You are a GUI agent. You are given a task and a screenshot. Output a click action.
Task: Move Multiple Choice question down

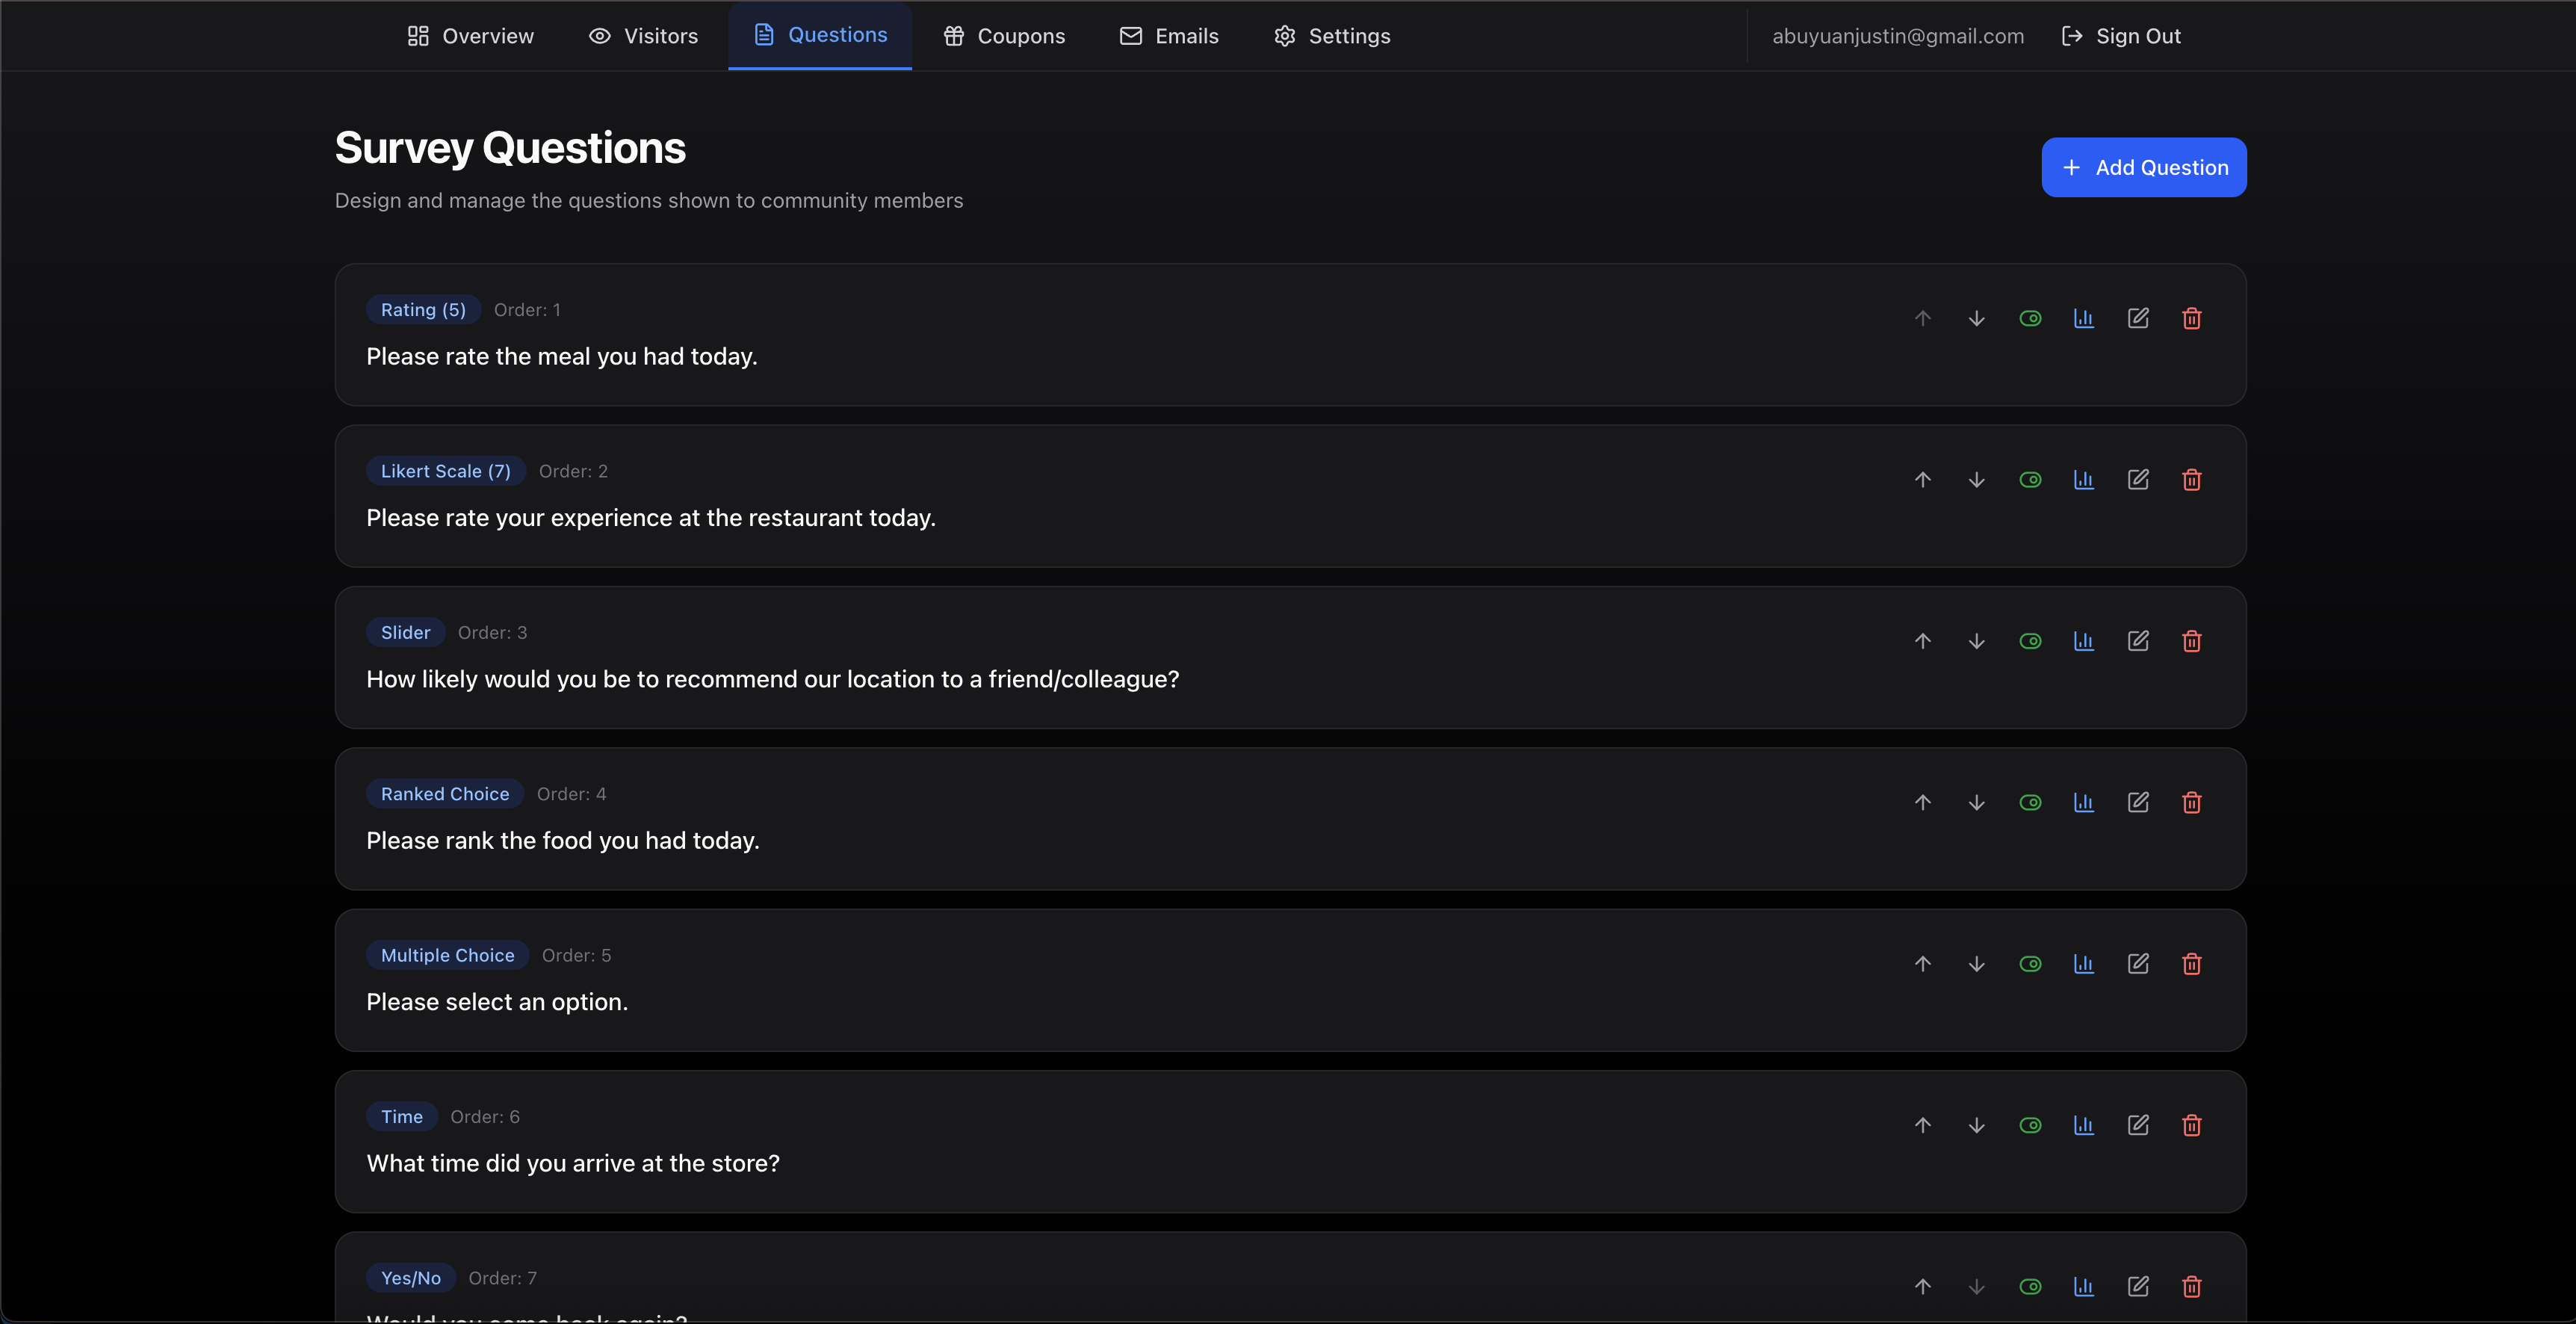pos(1976,964)
